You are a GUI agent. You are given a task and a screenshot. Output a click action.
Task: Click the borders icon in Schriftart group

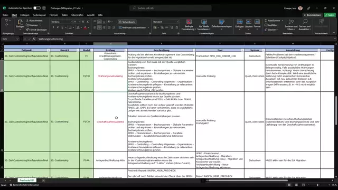[x=70, y=27]
